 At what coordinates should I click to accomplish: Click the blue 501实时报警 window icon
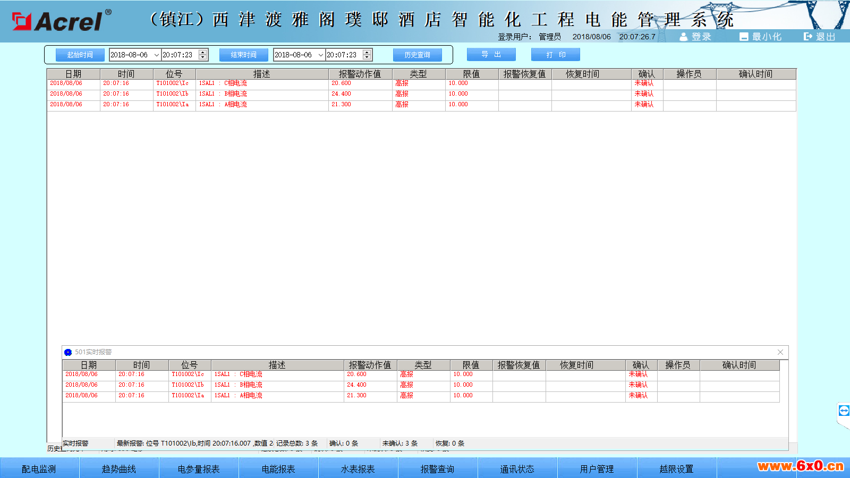68,352
